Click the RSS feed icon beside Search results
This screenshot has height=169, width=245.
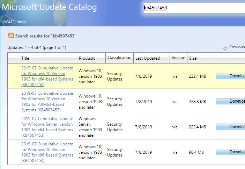coord(11,36)
